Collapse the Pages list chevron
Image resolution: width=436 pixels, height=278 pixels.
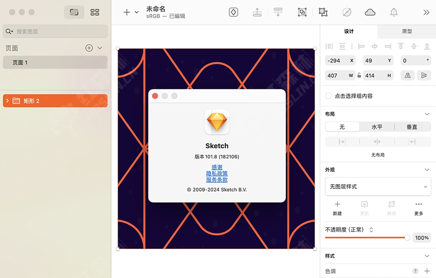(100, 48)
